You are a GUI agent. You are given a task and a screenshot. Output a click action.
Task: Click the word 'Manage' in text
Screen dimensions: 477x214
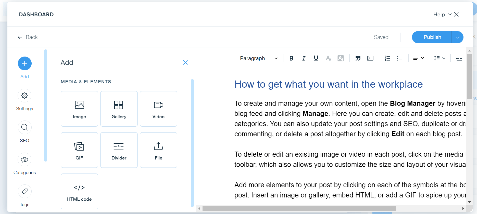(315, 114)
